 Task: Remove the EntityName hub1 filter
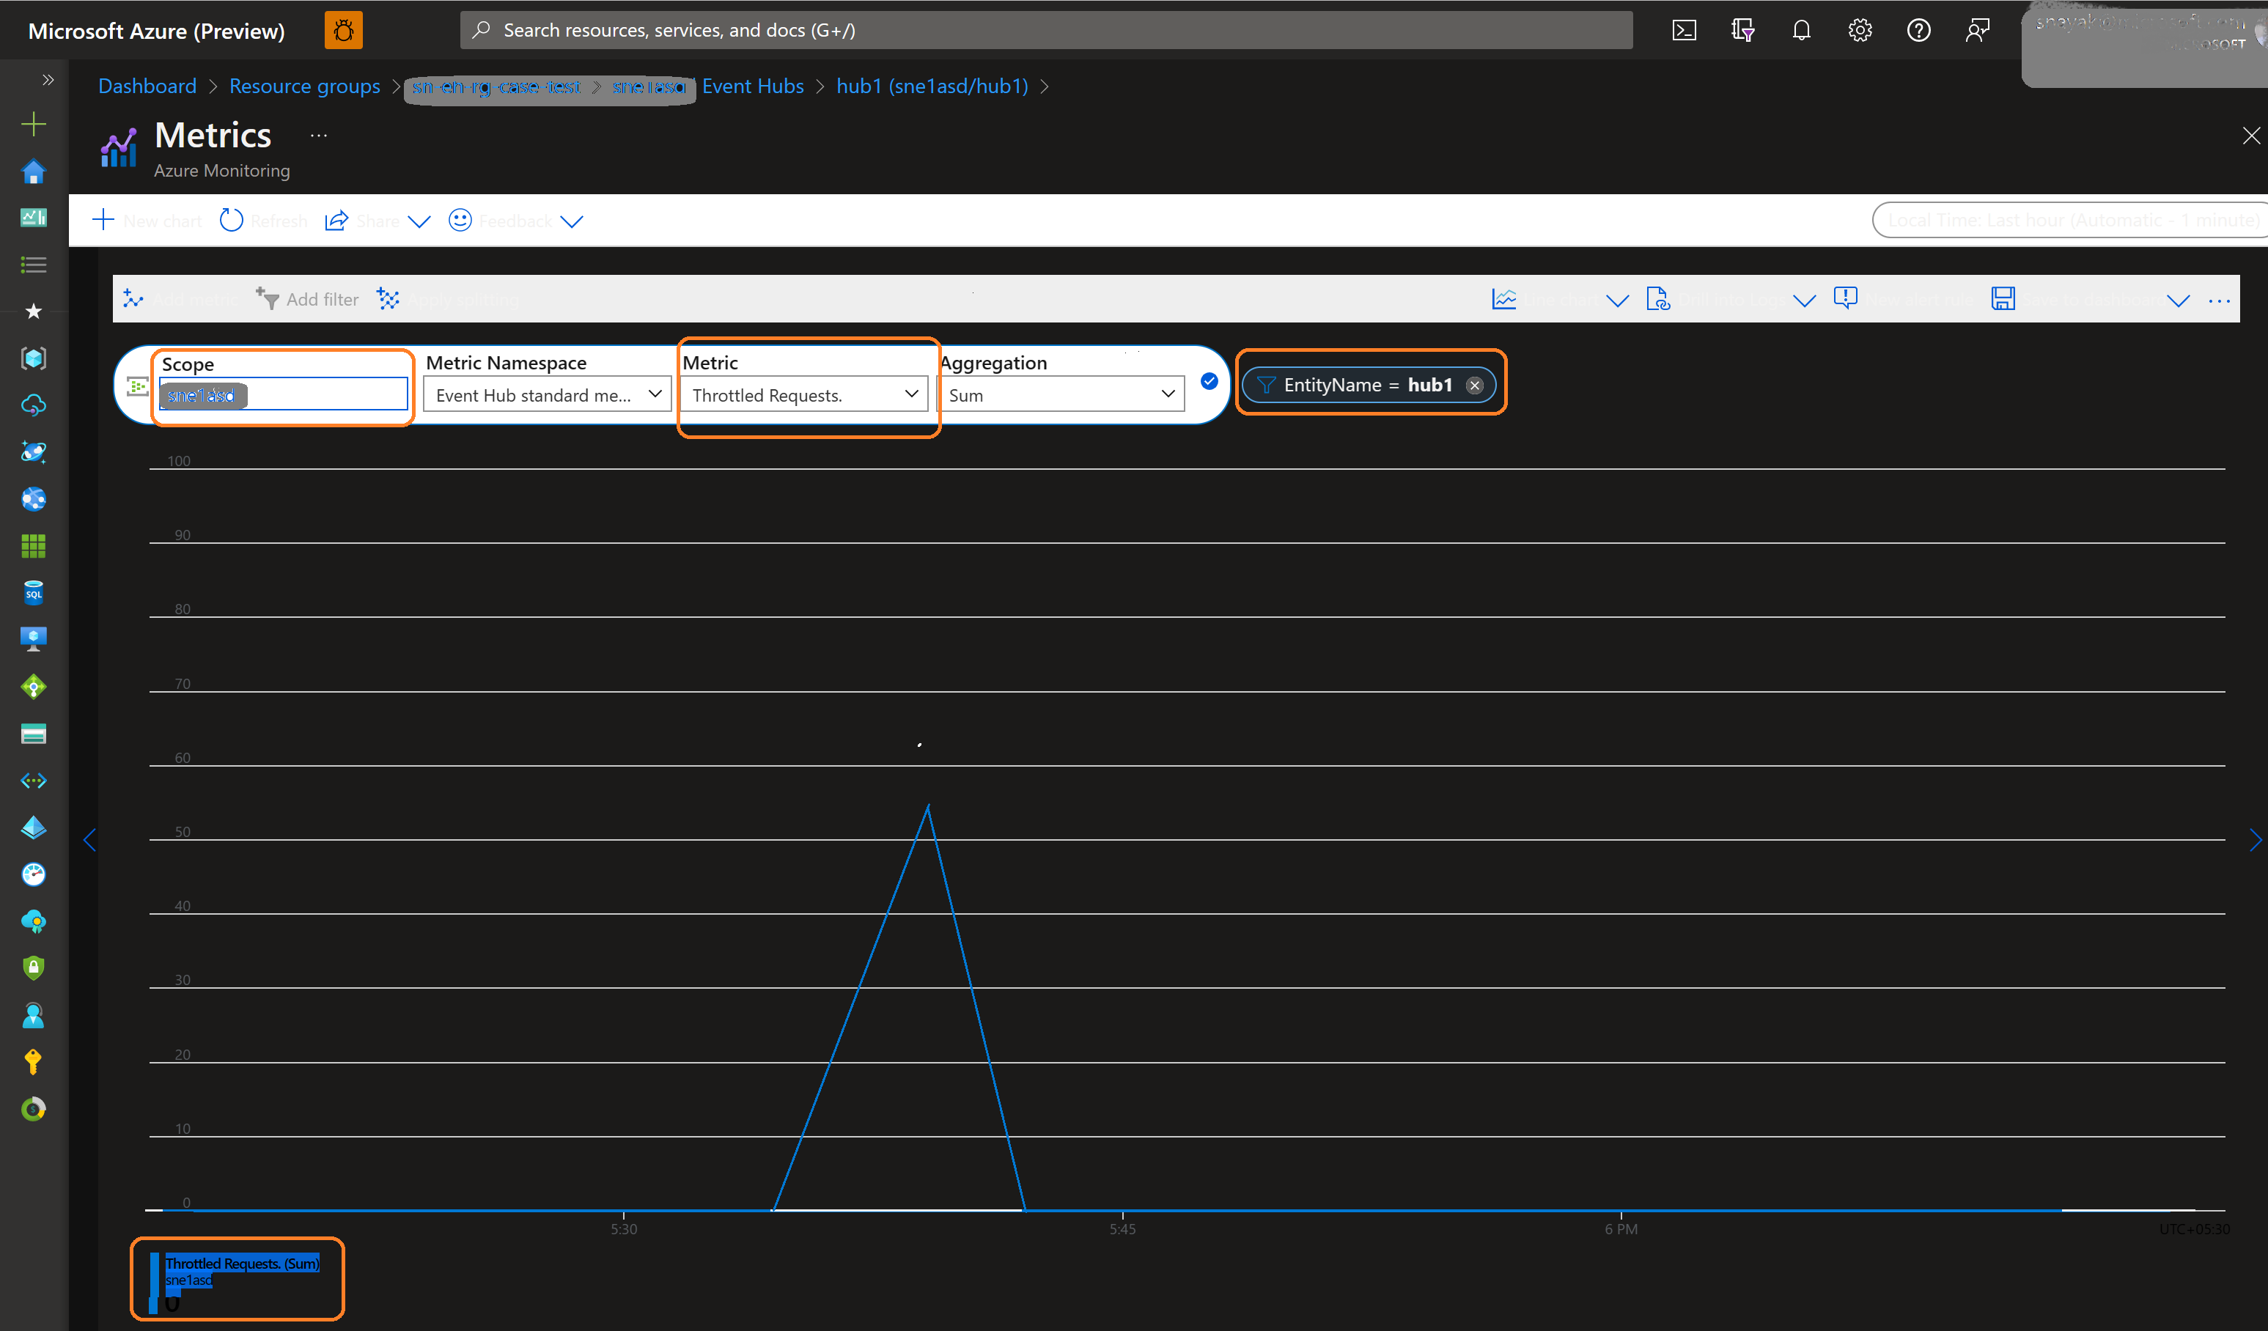pos(1474,386)
